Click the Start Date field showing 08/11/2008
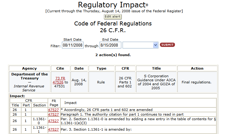 tap(73, 45)
